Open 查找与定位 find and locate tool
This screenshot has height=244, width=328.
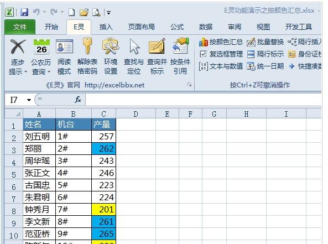pos(134,56)
